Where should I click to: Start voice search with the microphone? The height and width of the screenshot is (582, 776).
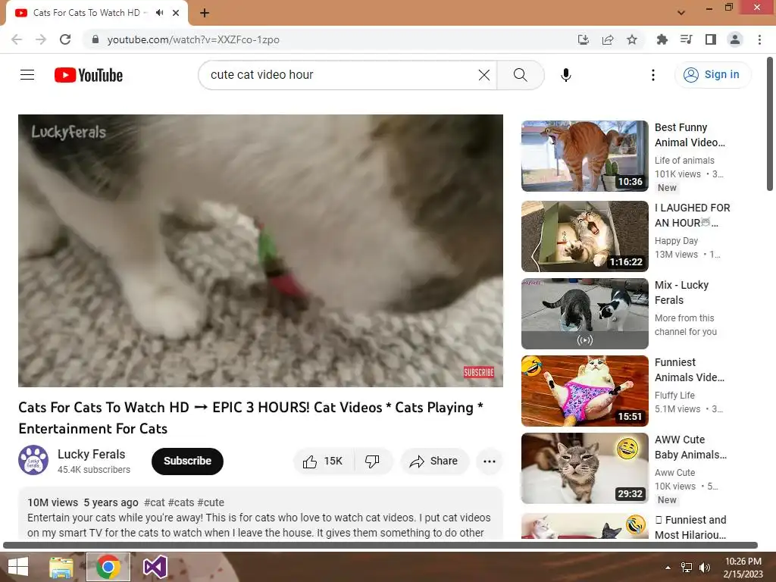565,75
